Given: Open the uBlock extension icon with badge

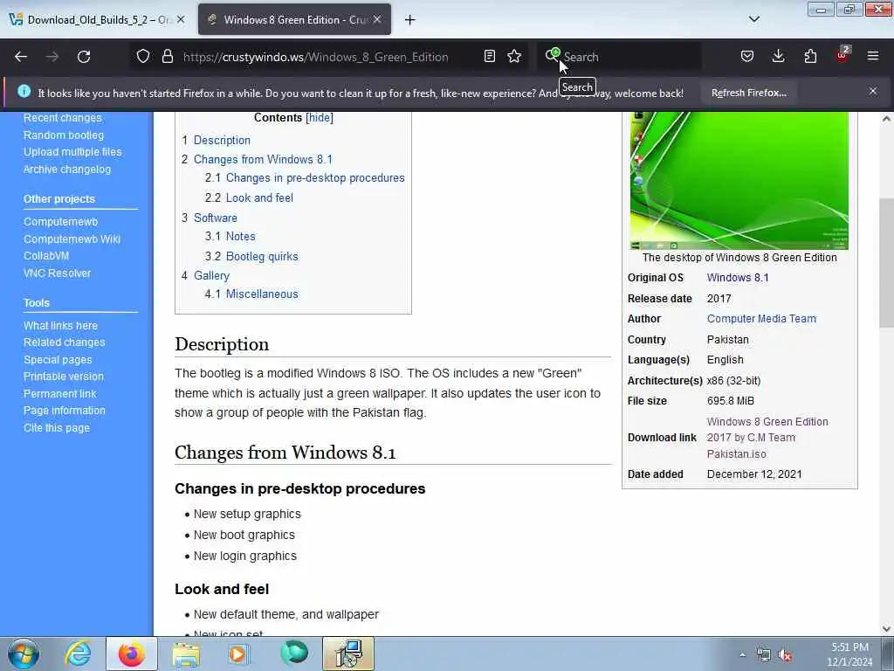Looking at the screenshot, I should [x=842, y=55].
